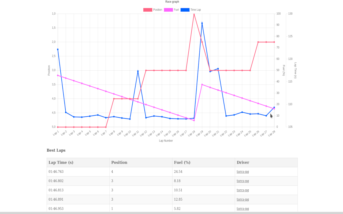The width and height of the screenshot is (343, 214).
Task: Click the Lap 1 x-axis label
Action: 56,133
